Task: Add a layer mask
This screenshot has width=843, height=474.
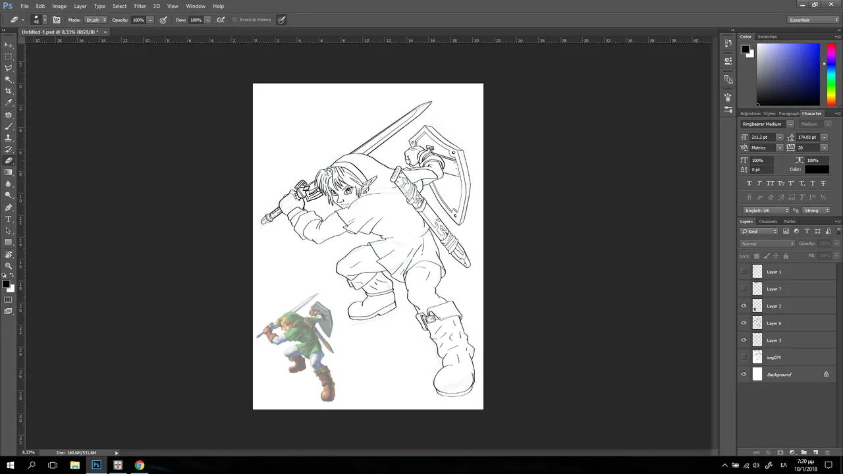Action: click(x=780, y=453)
